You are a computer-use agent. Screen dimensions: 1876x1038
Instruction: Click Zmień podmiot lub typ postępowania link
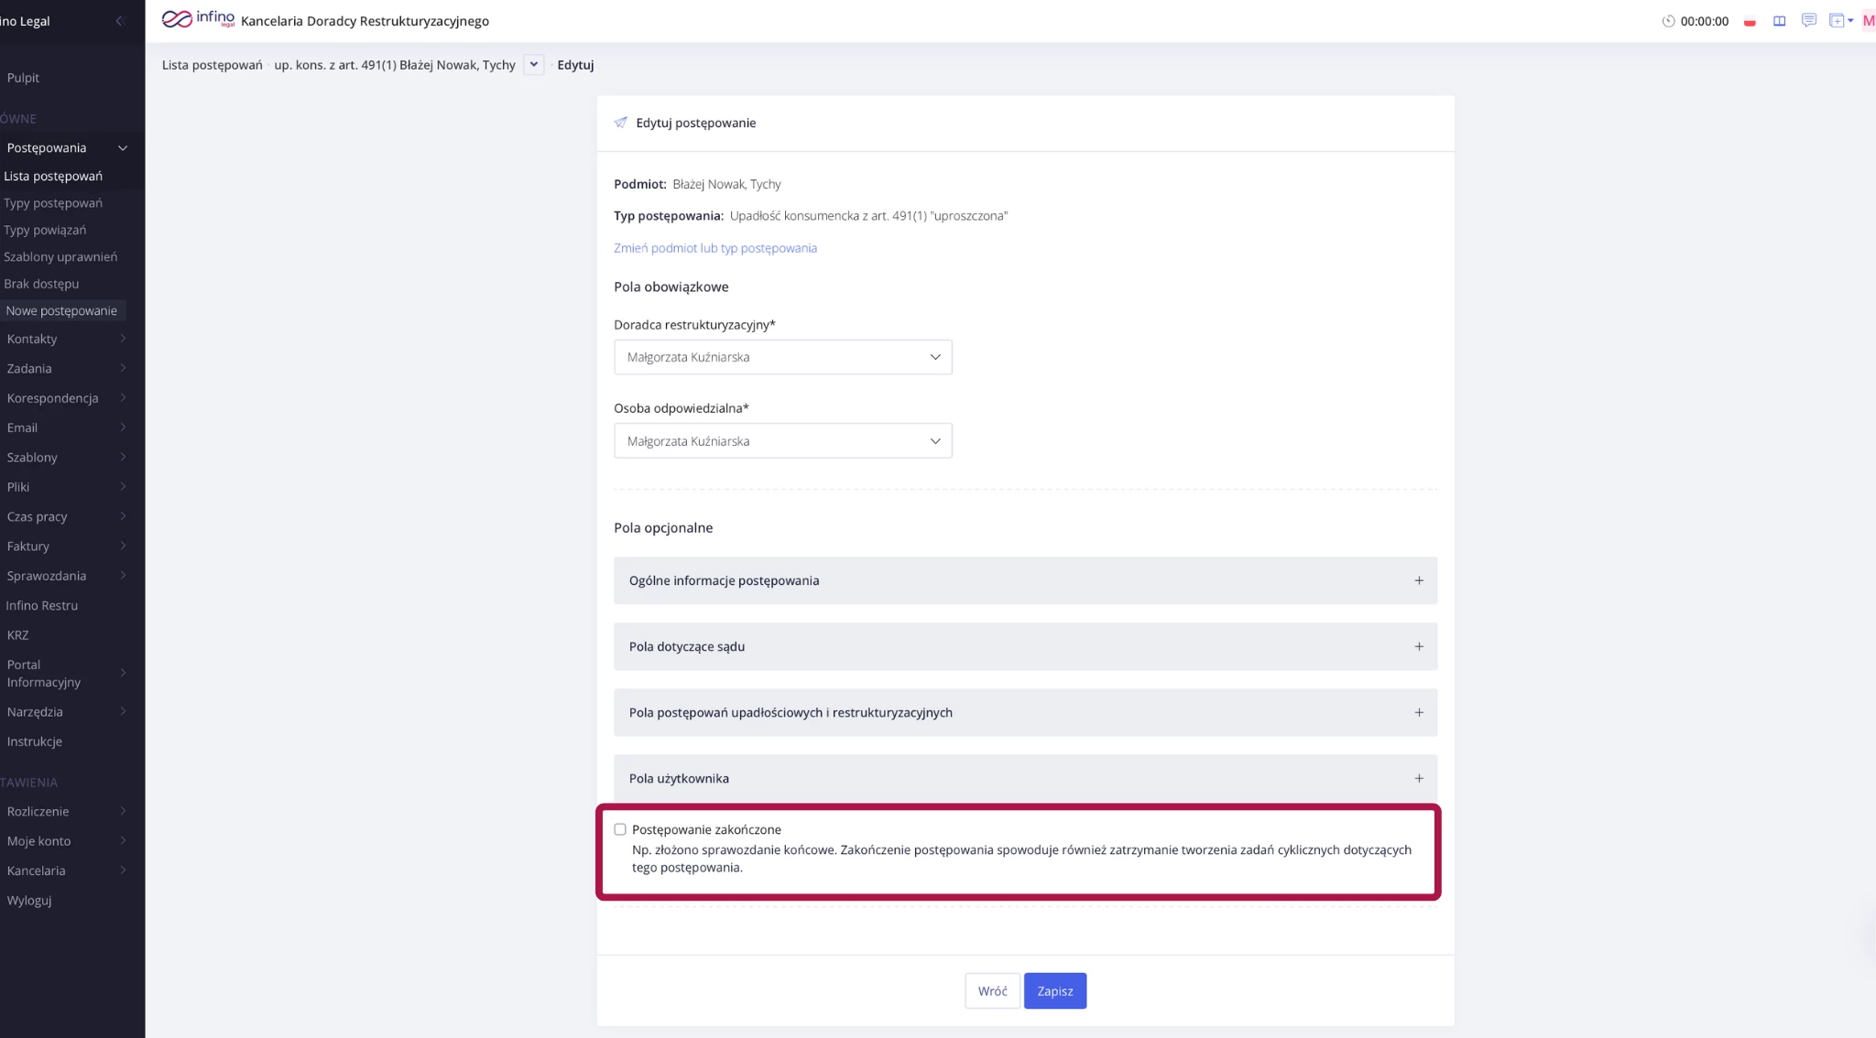(714, 248)
